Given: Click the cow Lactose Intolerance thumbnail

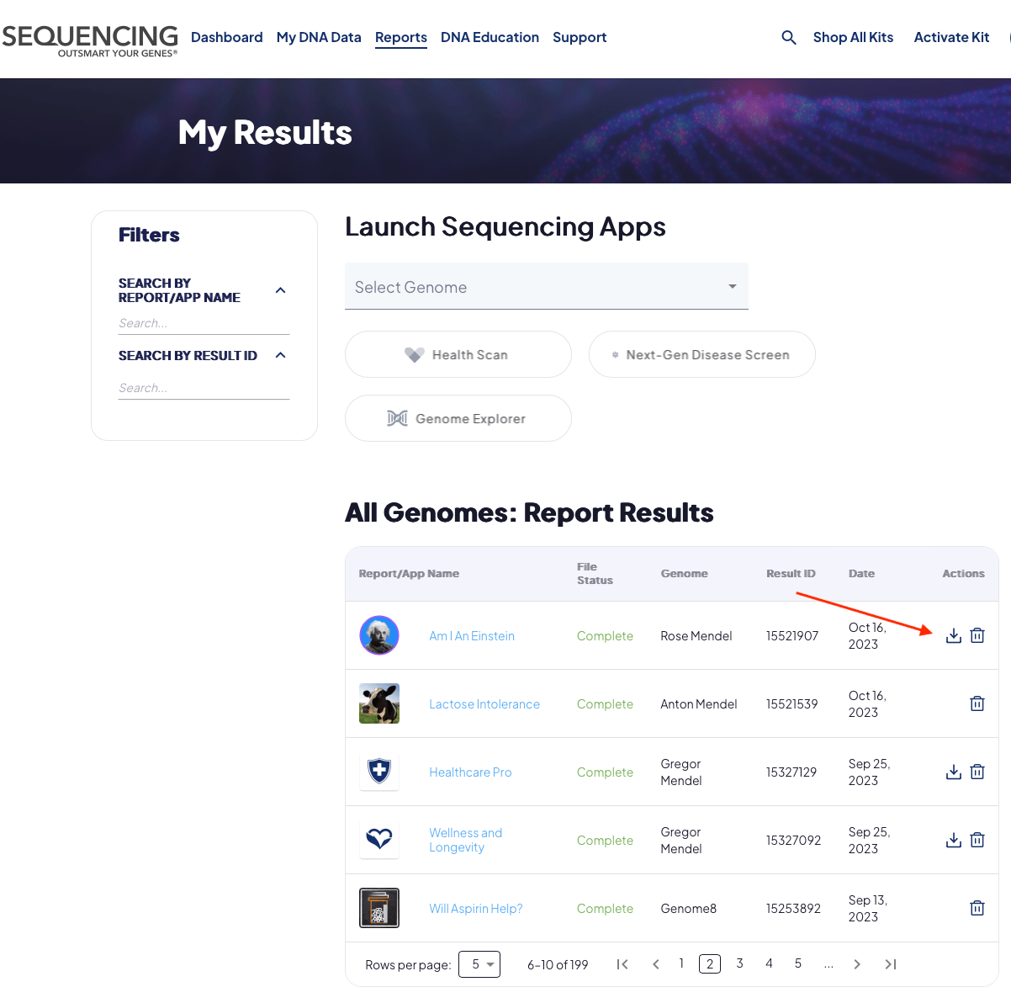Looking at the screenshot, I should pyautogui.click(x=379, y=703).
